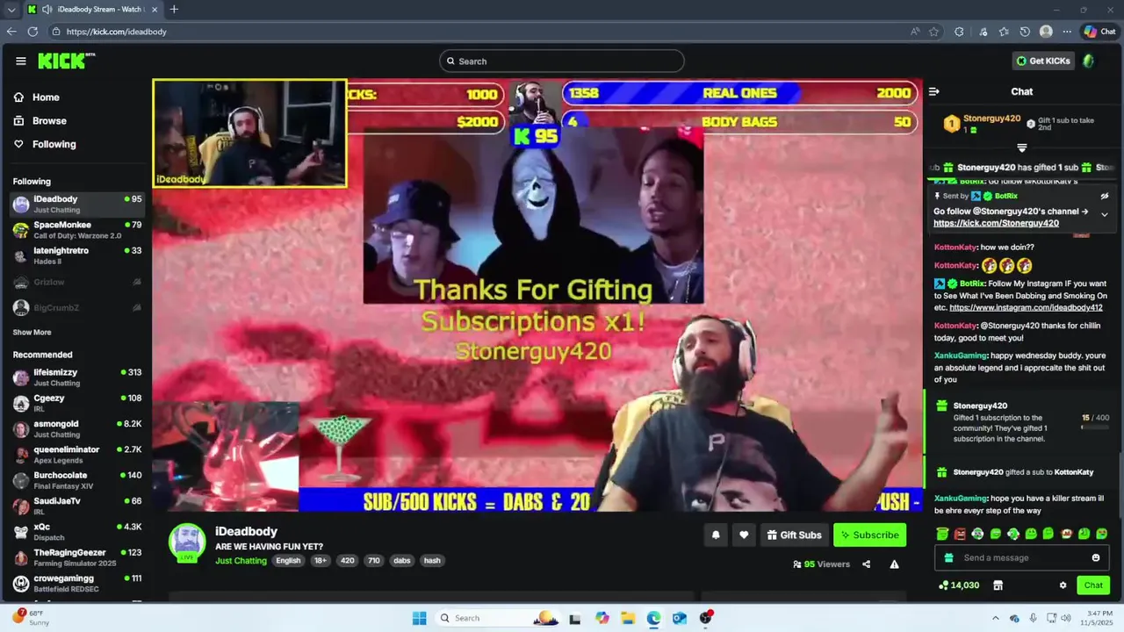1124x632 pixels.
Task: Open asmongold recommended channel
Action: click(77, 428)
